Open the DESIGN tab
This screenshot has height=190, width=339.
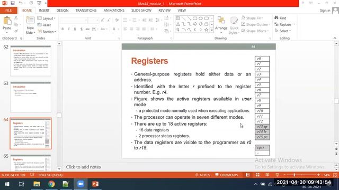(63, 11)
